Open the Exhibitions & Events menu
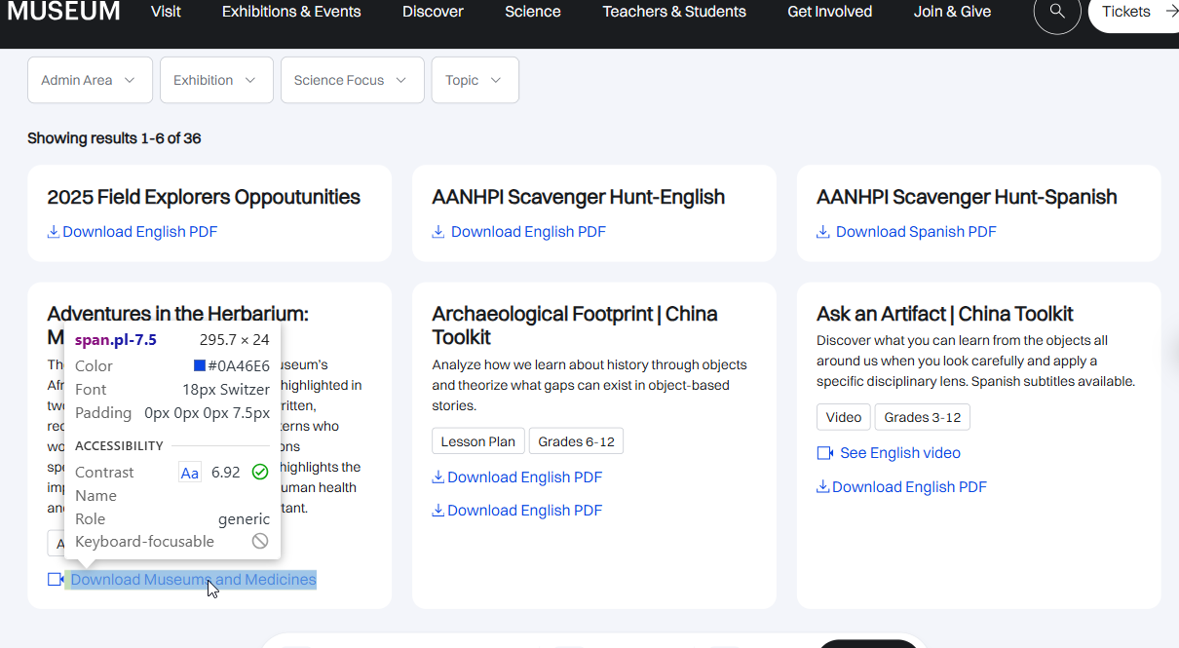The width and height of the screenshot is (1179, 648). point(291,12)
